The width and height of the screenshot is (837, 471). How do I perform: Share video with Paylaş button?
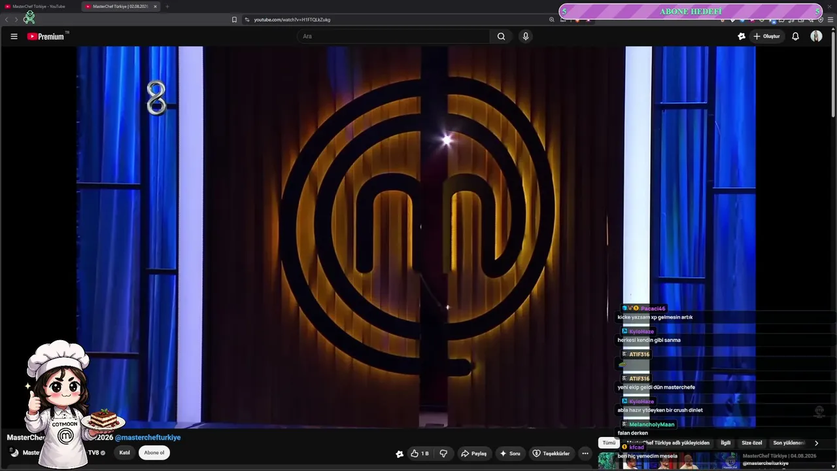(474, 453)
